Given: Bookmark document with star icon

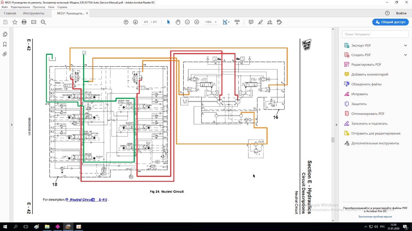Looking at the screenshot, I should [15, 22].
